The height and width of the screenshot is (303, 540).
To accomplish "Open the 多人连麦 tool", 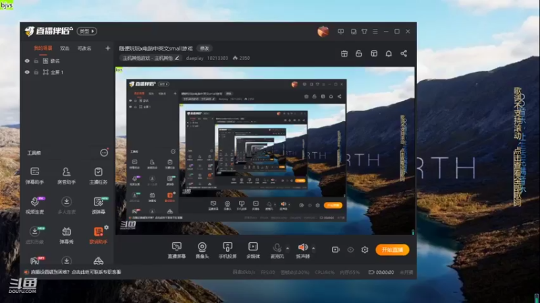I will tap(66, 205).
